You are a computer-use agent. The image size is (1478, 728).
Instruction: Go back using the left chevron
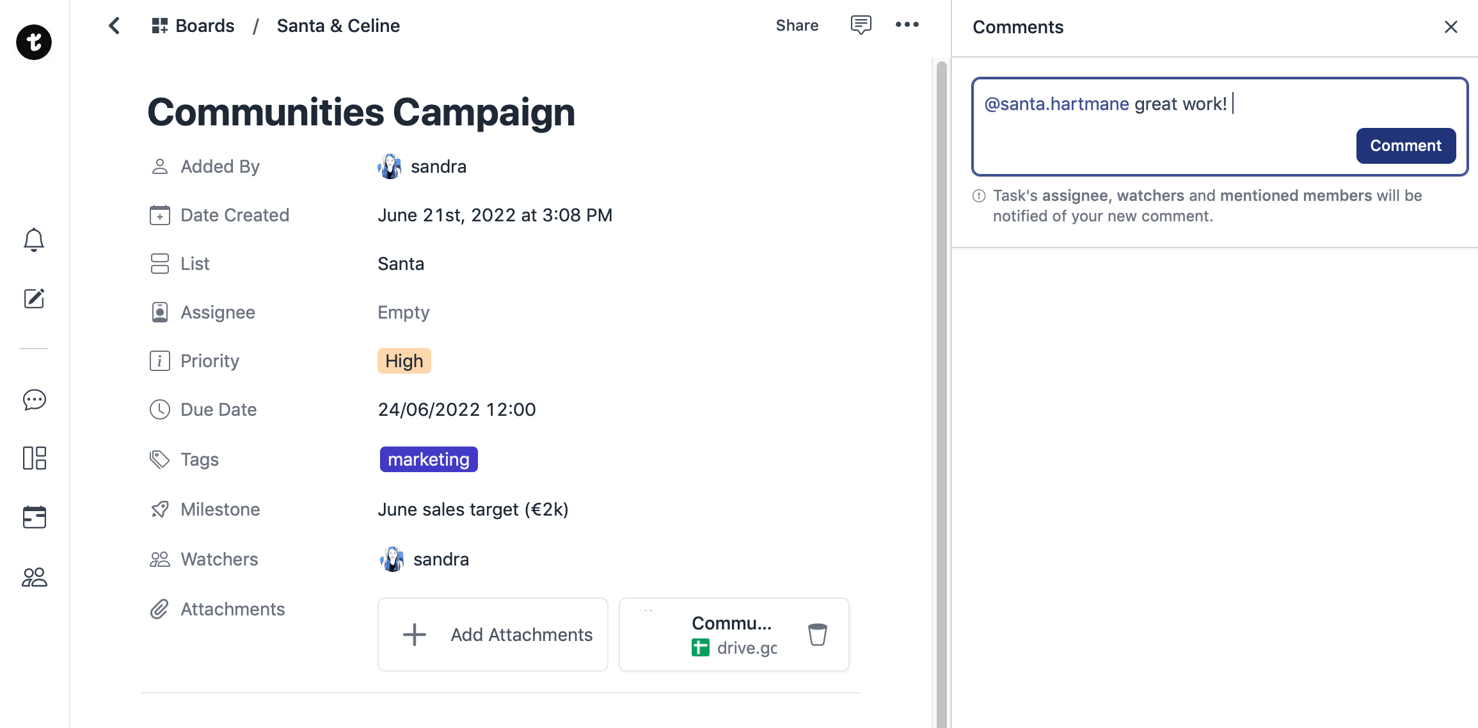[115, 26]
